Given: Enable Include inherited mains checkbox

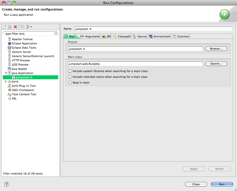Looking at the screenshot, I should 70,77.
